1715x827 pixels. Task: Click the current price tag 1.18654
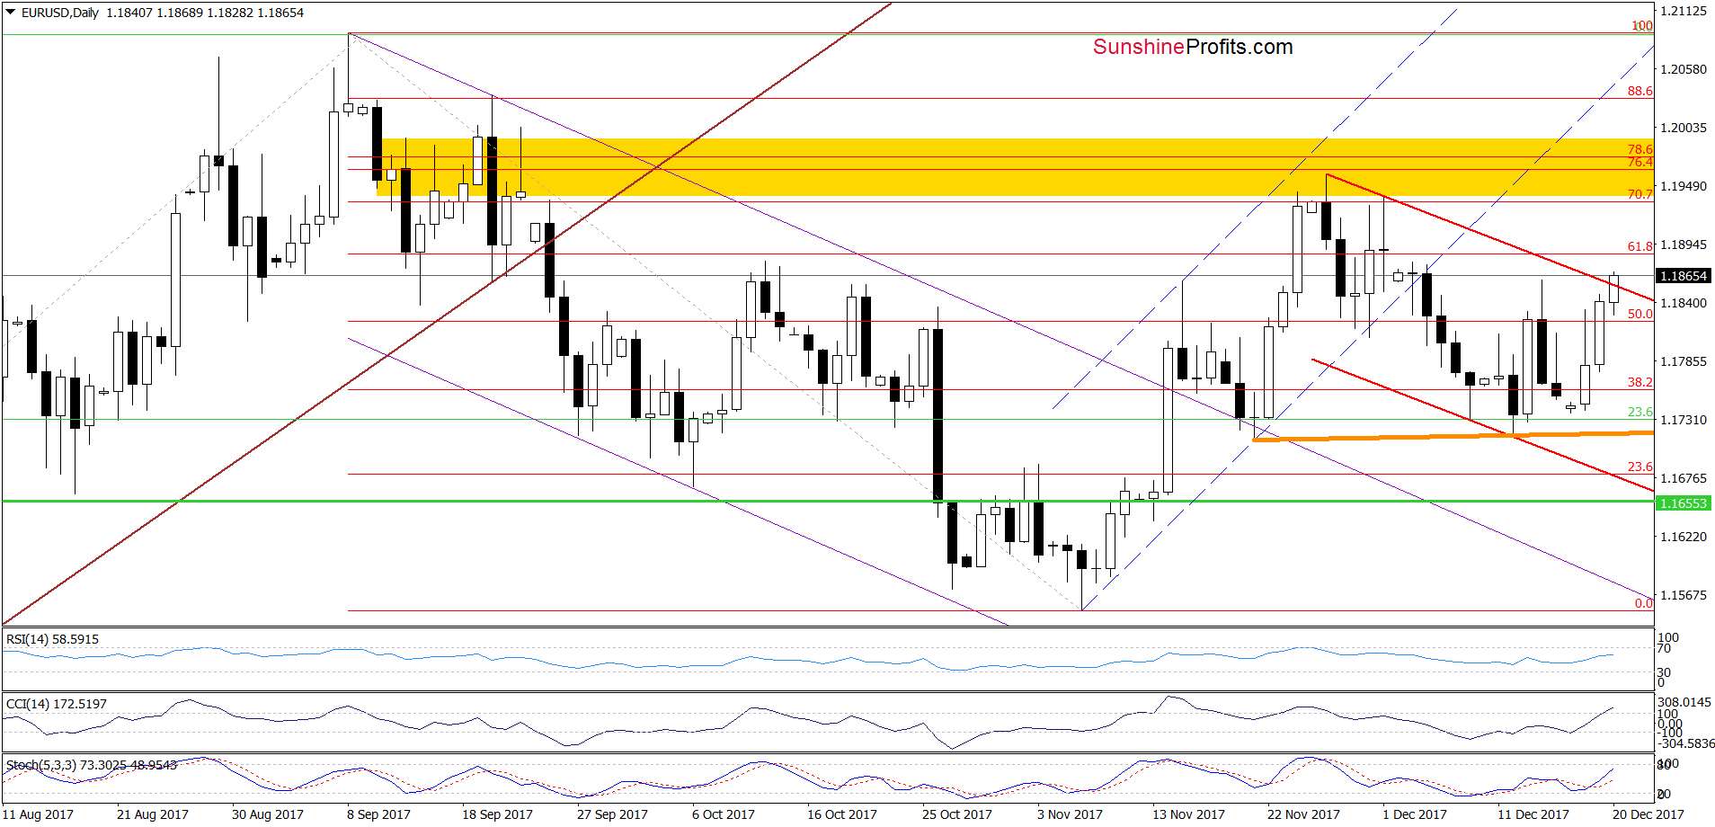[1683, 276]
